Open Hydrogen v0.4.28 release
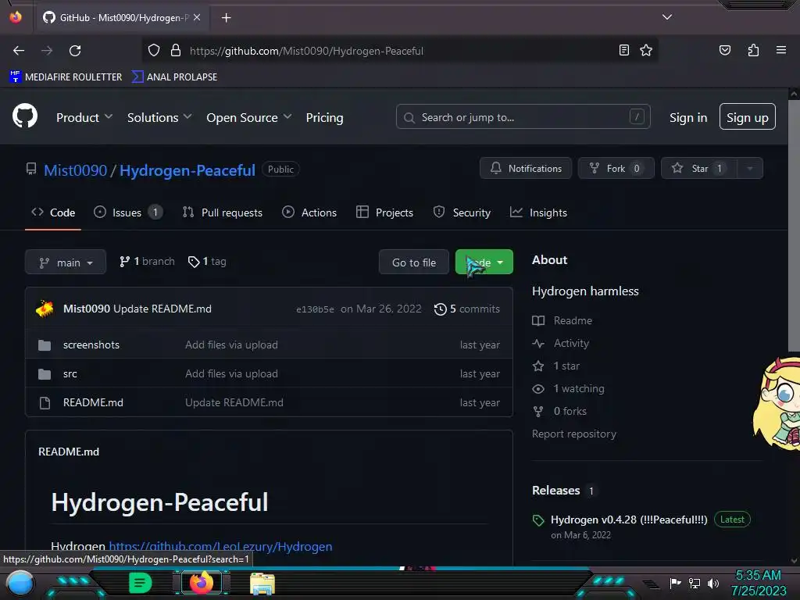 [629, 520]
